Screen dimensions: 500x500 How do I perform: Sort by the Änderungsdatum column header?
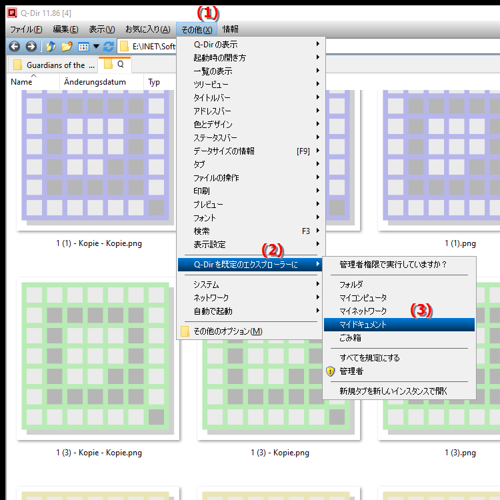[101, 82]
